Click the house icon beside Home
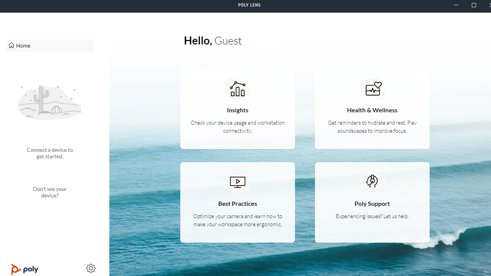Screen dimensions: 491x276 coord(12,46)
